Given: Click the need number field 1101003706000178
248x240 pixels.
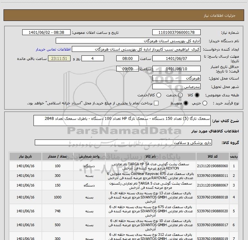Looking at the screenshot, I should tap(176, 33).
